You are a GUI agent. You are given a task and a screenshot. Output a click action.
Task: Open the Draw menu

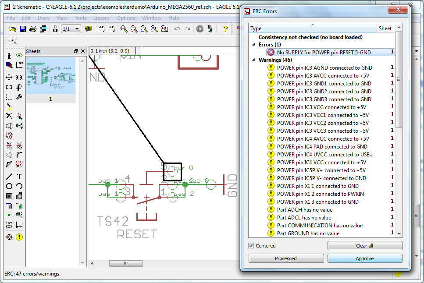tap(43, 18)
